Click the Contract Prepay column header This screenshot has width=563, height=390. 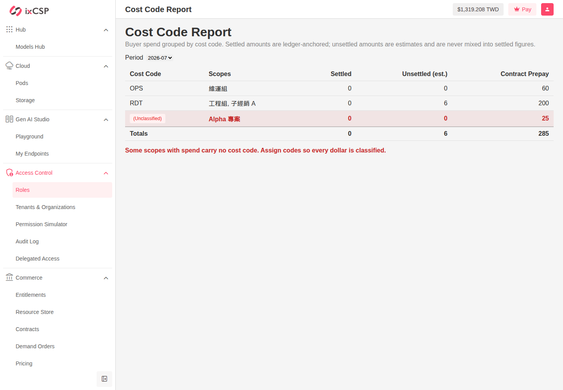pos(525,74)
